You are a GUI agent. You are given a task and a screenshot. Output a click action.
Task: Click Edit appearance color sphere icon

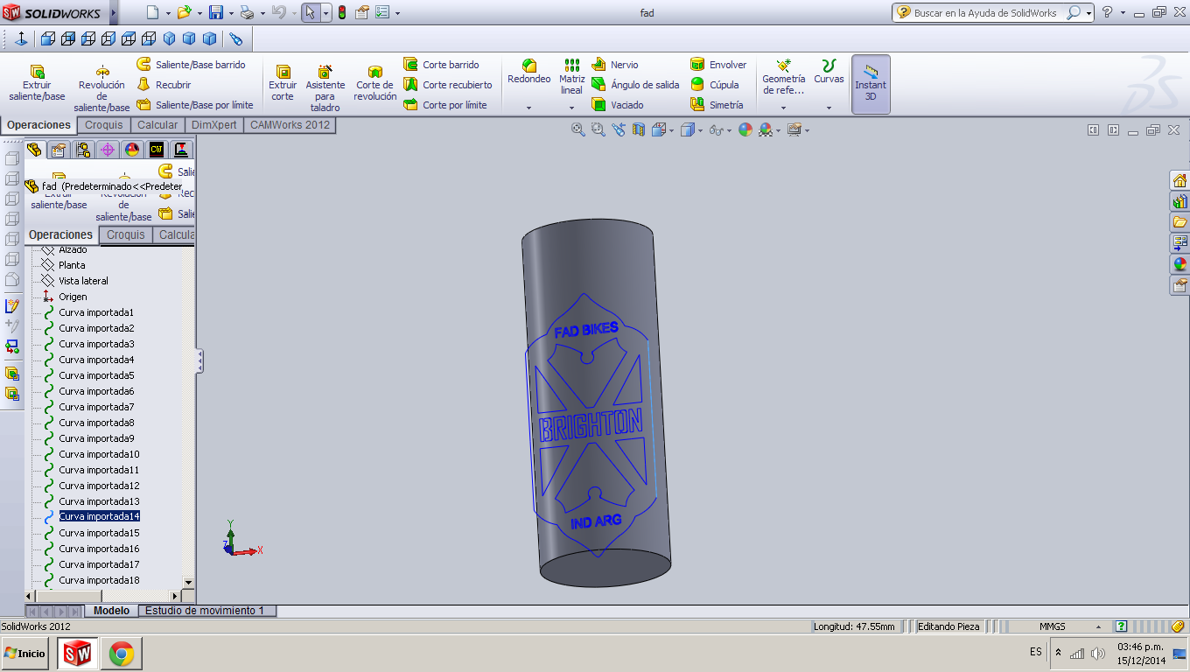point(745,129)
